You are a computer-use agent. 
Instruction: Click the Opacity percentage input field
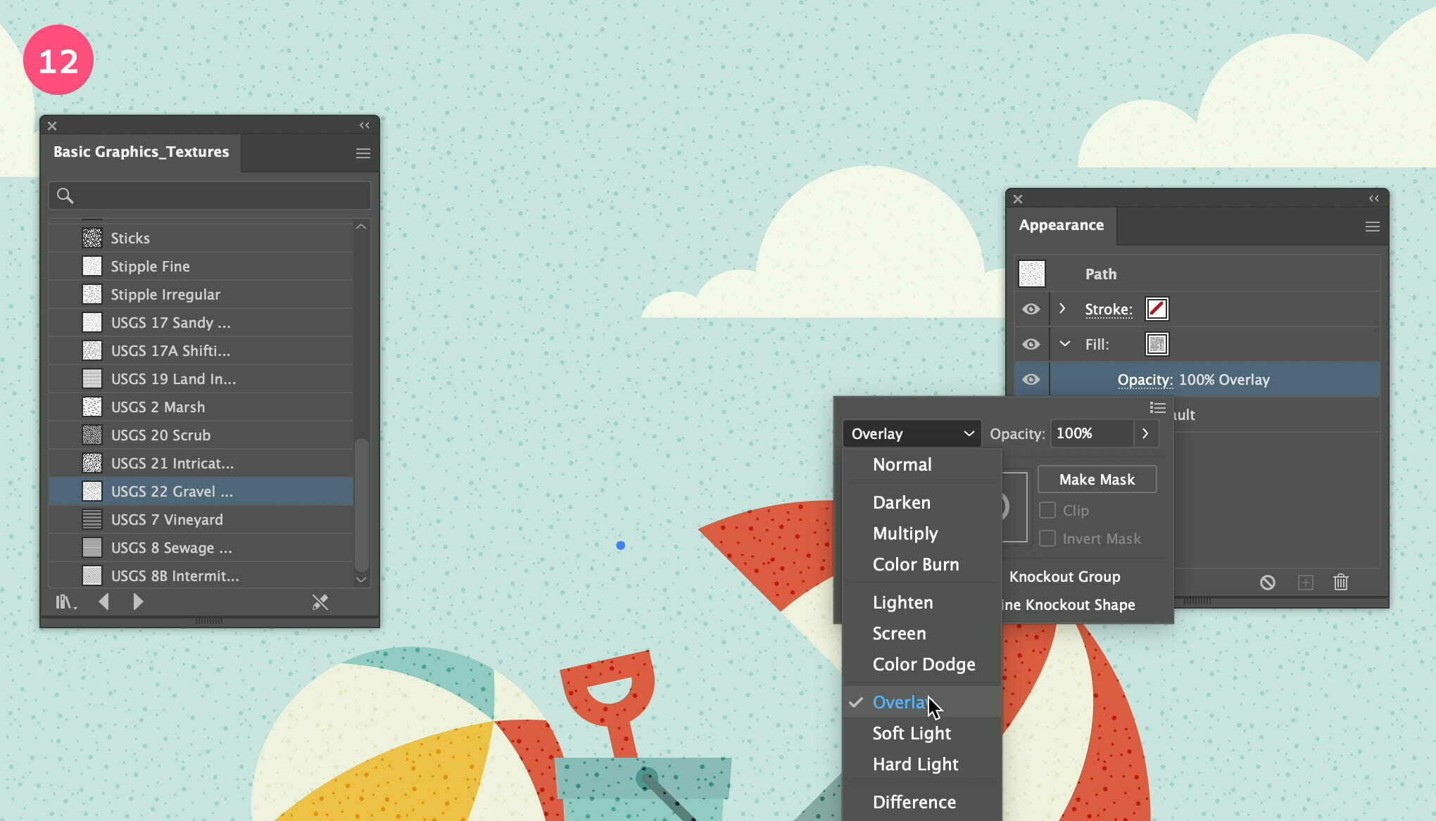pos(1091,433)
